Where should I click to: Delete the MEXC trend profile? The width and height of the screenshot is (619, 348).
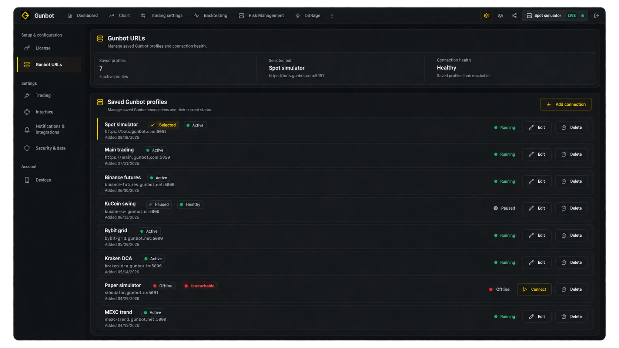coord(571,317)
